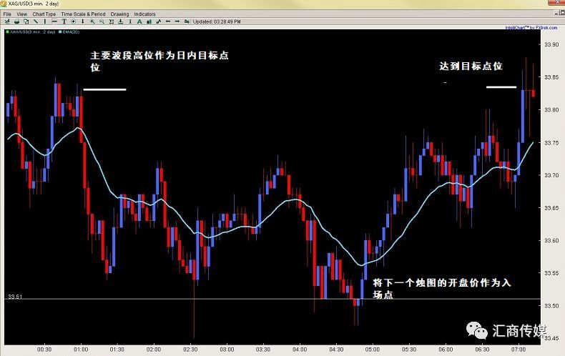
Task: Click the 04:00 time axis label
Action: click(x=300, y=350)
